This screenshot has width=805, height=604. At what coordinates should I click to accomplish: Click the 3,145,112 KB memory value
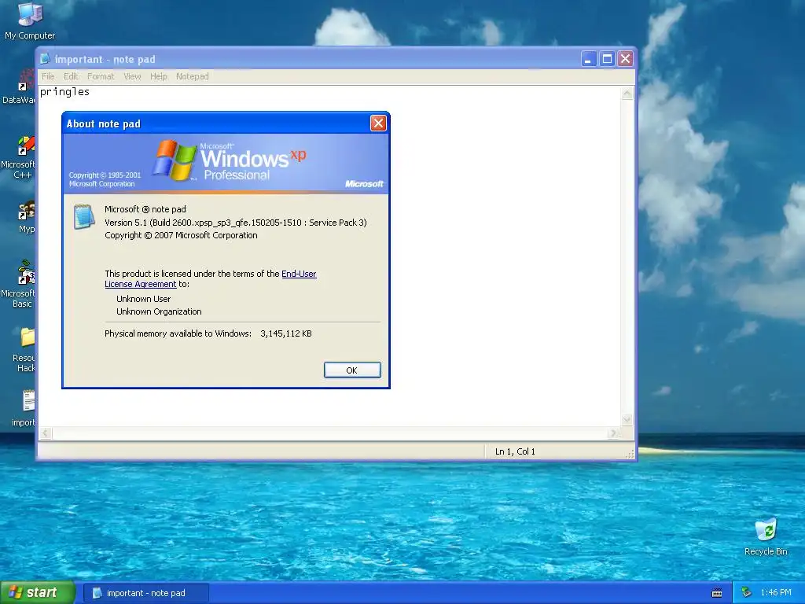286,333
